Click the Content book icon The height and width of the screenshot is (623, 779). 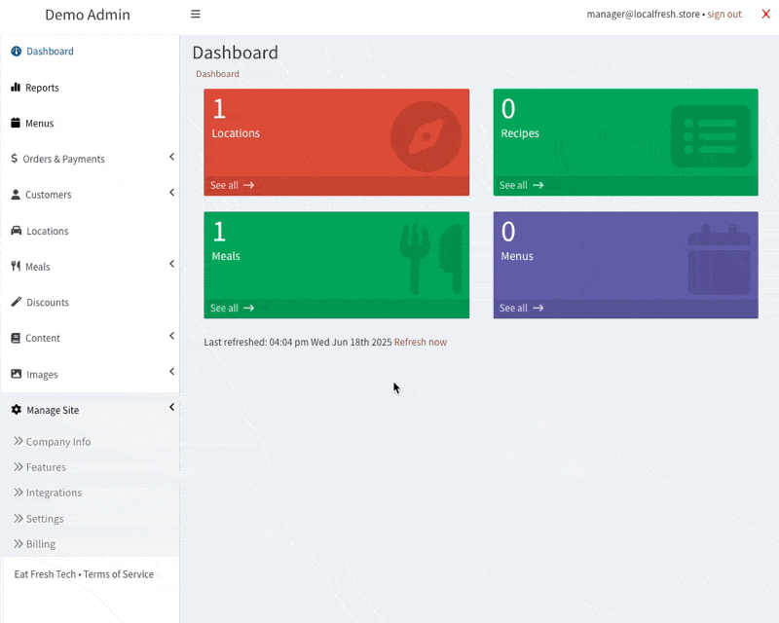[16, 338]
